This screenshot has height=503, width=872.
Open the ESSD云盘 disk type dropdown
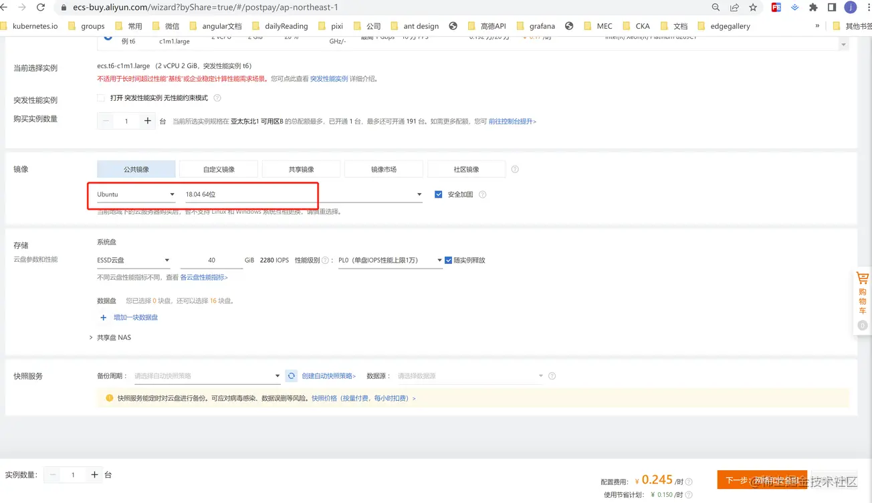[x=133, y=261]
